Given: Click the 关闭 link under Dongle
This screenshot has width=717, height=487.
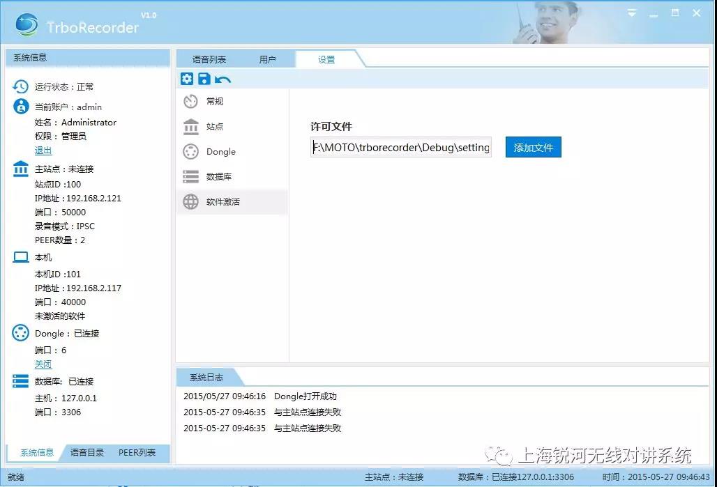Looking at the screenshot, I should tap(43, 364).
